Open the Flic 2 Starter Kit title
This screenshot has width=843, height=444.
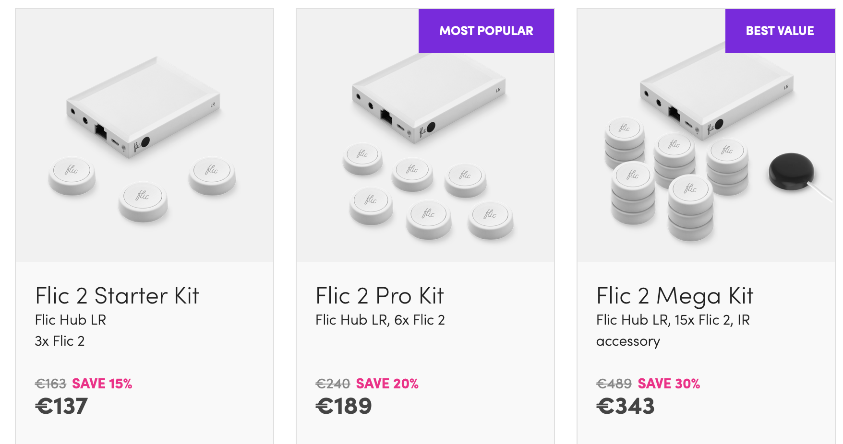[x=117, y=295]
